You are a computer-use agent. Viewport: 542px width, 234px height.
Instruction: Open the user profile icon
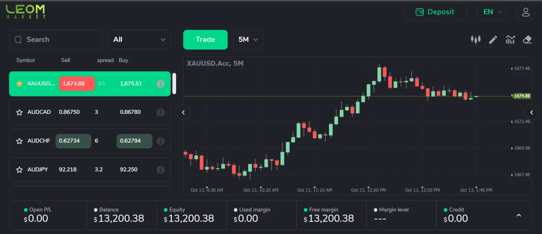point(526,12)
